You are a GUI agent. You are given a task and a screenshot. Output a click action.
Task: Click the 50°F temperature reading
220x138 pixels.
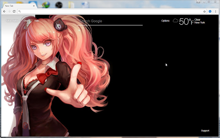186,21
